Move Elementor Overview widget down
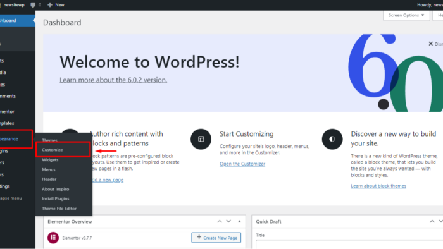Image resolution: width=443 pixels, height=249 pixels. (228, 221)
